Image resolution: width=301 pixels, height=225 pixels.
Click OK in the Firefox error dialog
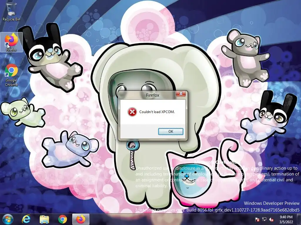[171, 132]
